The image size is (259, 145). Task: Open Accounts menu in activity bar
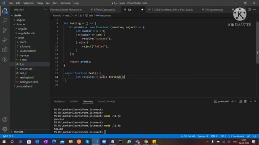[5, 120]
